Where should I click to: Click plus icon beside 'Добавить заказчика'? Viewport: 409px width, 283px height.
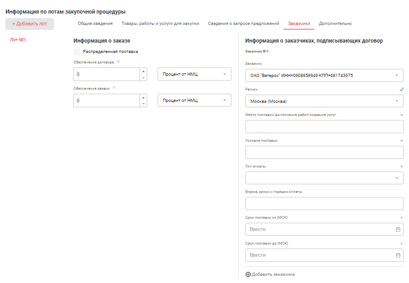coord(248,274)
